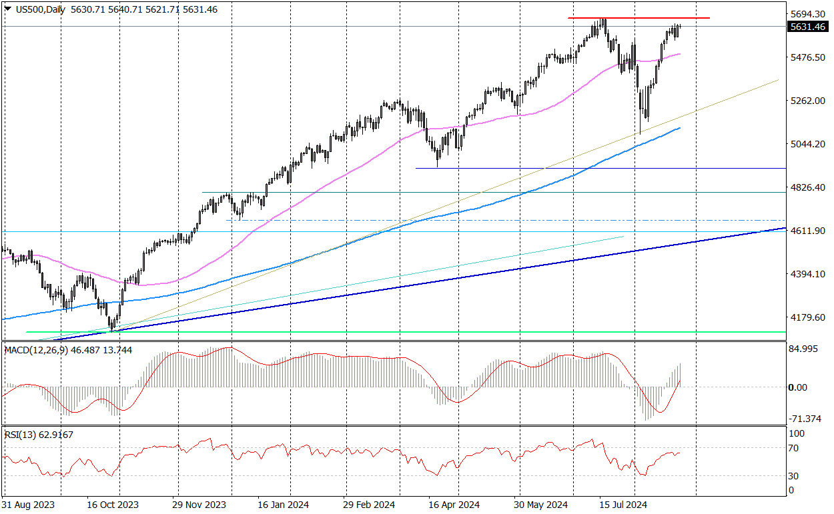Screen dimensions: 834x514
Task: Click the 4179.60 price axis label
Action: (x=808, y=317)
